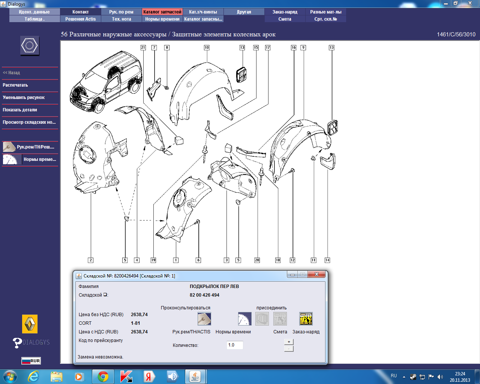This screenshot has height=384, width=480.
Task: Open sidebar Рук.рем/ТН/Реш... icon entry
Action: point(30,147)
